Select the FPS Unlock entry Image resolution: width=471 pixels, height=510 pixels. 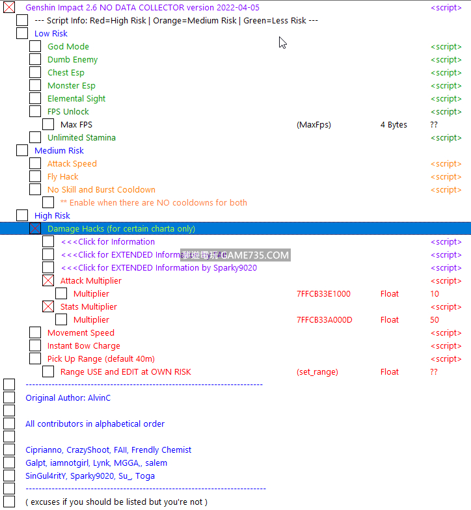click(68, 112)
